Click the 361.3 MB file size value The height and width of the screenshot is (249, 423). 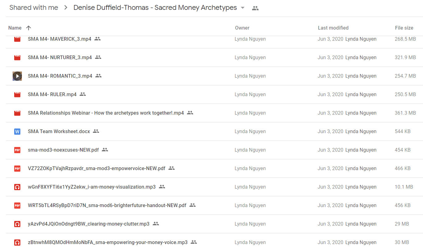pyautogui.click(x=405, y=113)
